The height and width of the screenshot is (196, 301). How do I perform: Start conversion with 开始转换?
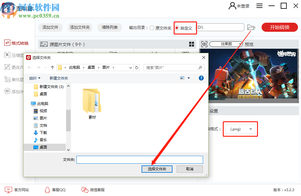click(280, 27)
